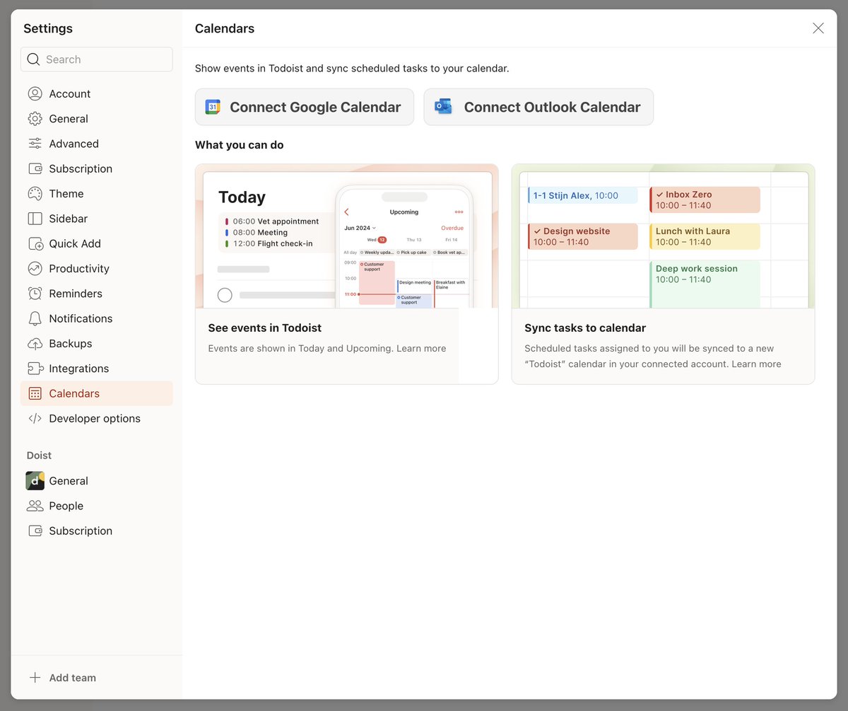Image resolution: width=848 pixels, height=711 pixels.
Task: Click the Outlook Calendar logo icon
Action: coord(443,107)
